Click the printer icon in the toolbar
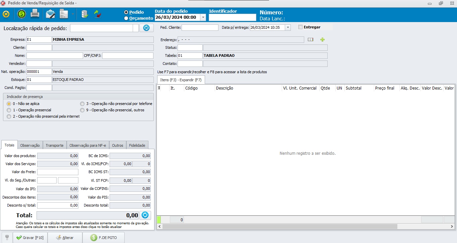Image resolution: width=457 pixels, height=243 pixels. pos(35,14)
